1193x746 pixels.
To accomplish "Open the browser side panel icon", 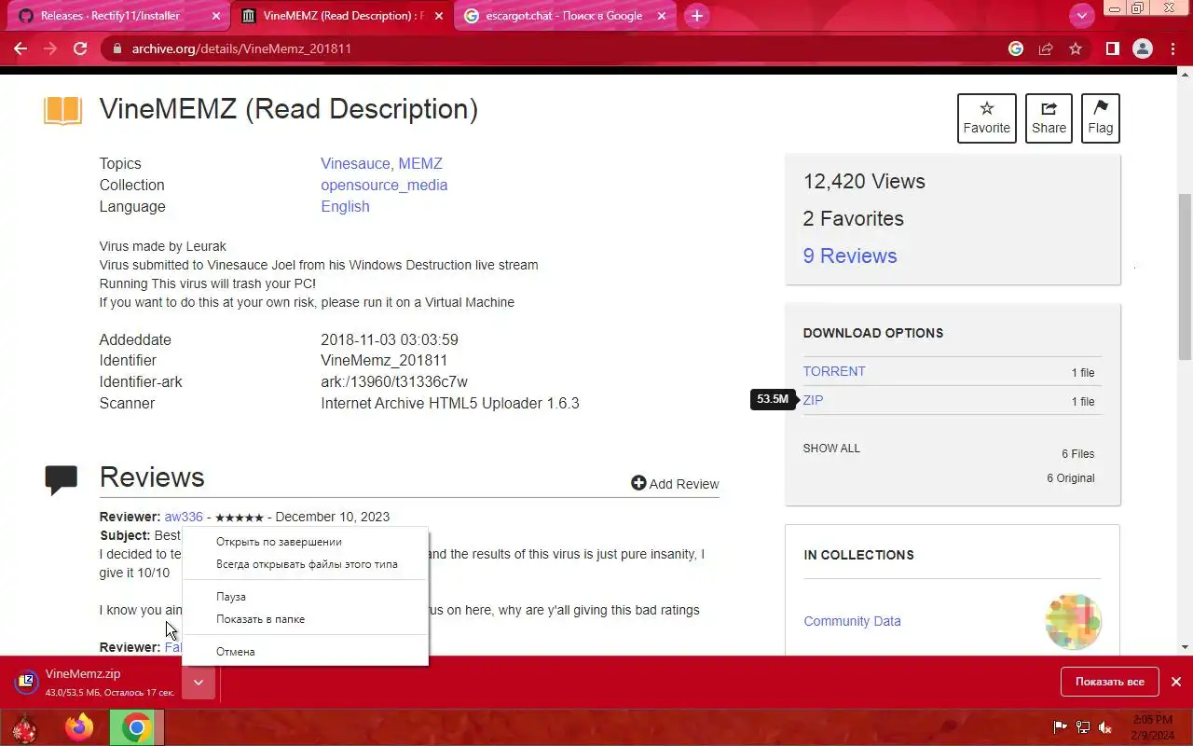I will (1112, 48).
